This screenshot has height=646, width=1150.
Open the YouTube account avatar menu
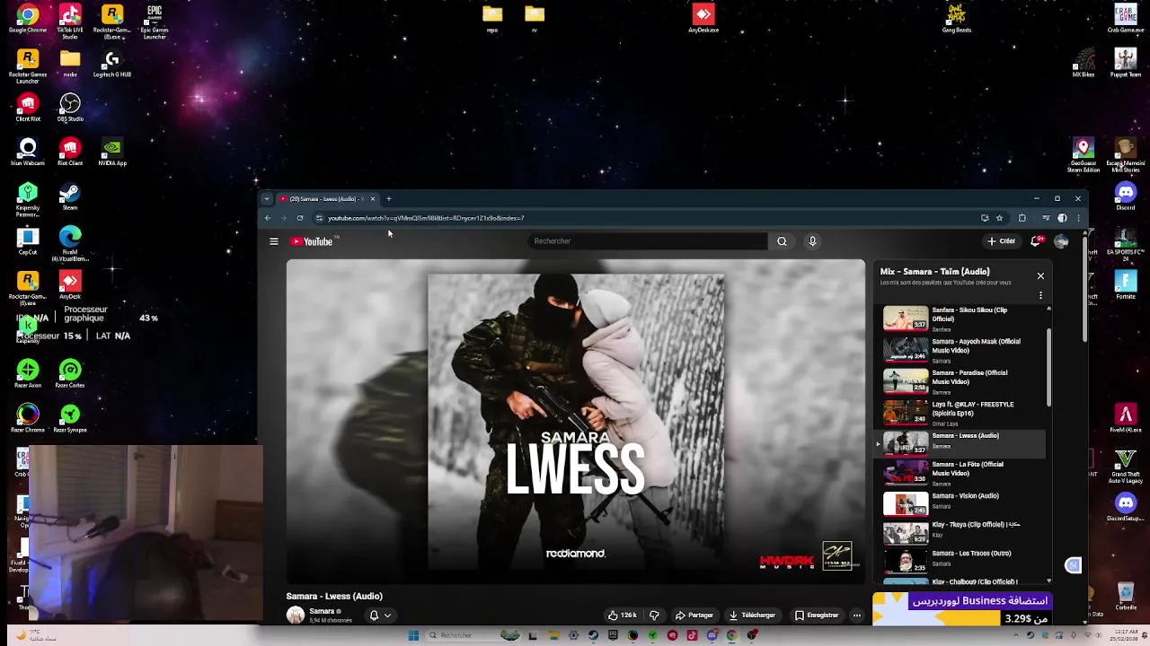[x=1061, y=241]
